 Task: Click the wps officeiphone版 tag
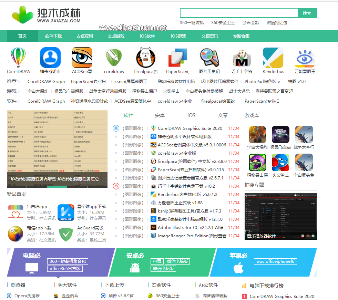coord(276,261)
